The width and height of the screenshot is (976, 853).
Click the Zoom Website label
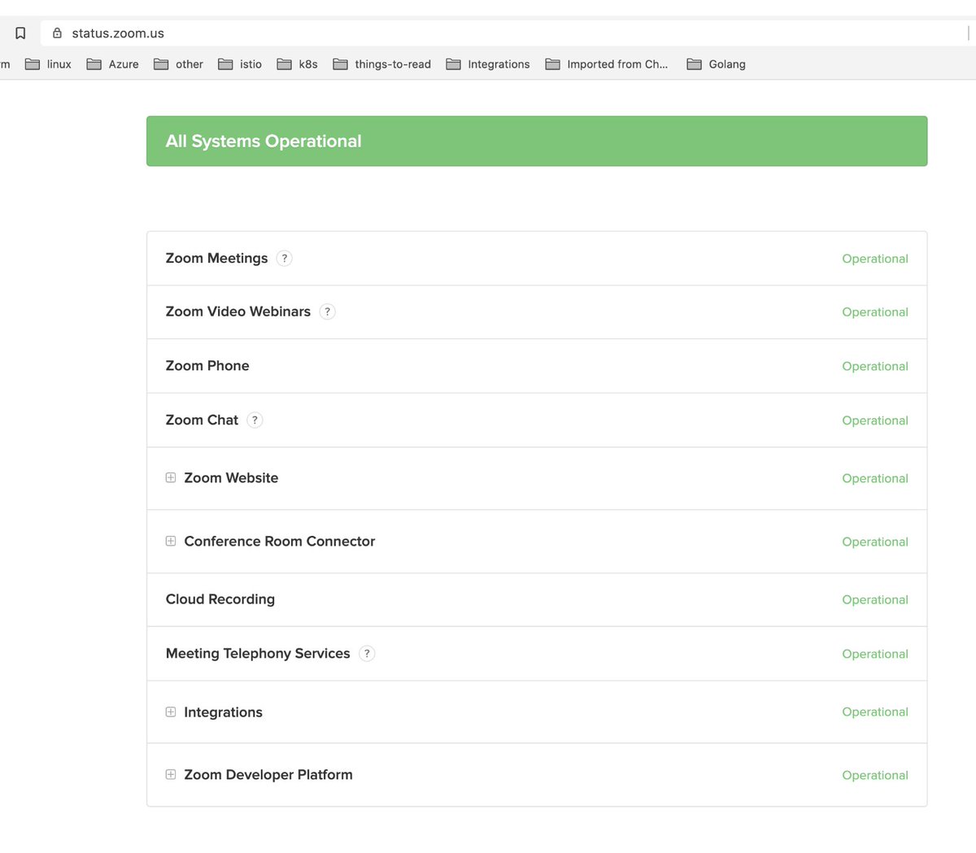(231, 478)
